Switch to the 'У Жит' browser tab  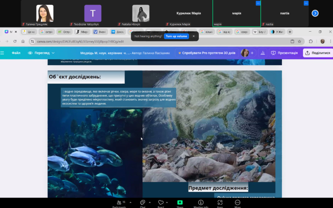277,32
